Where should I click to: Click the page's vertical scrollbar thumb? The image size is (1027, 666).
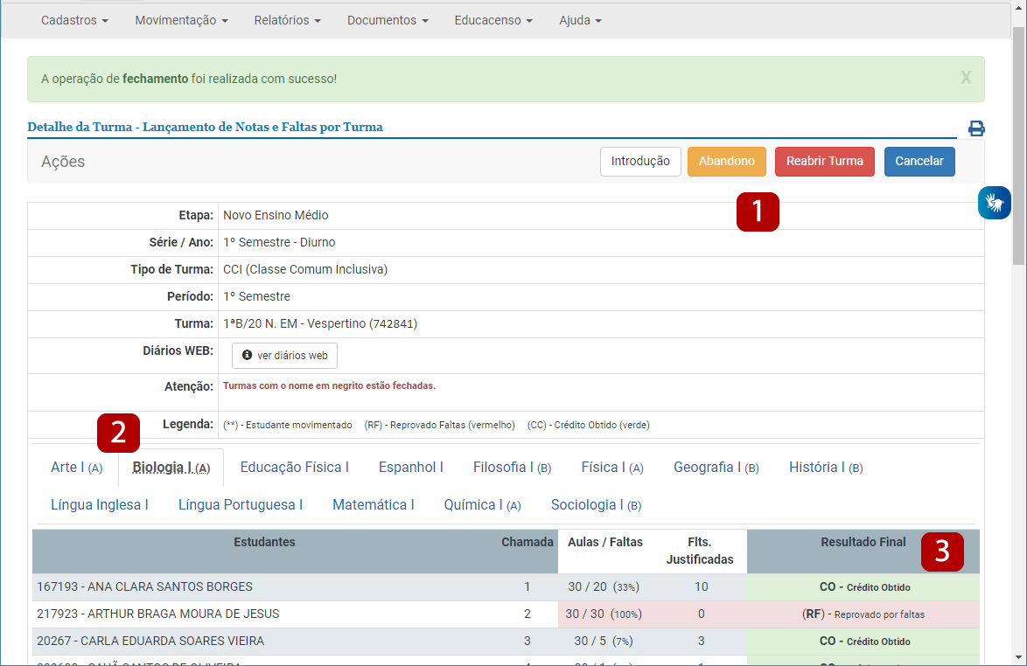1018,145
